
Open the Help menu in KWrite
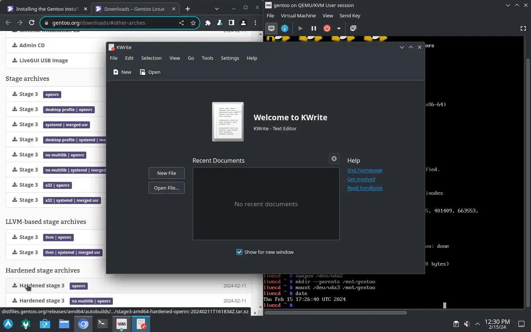click(252, 58)
